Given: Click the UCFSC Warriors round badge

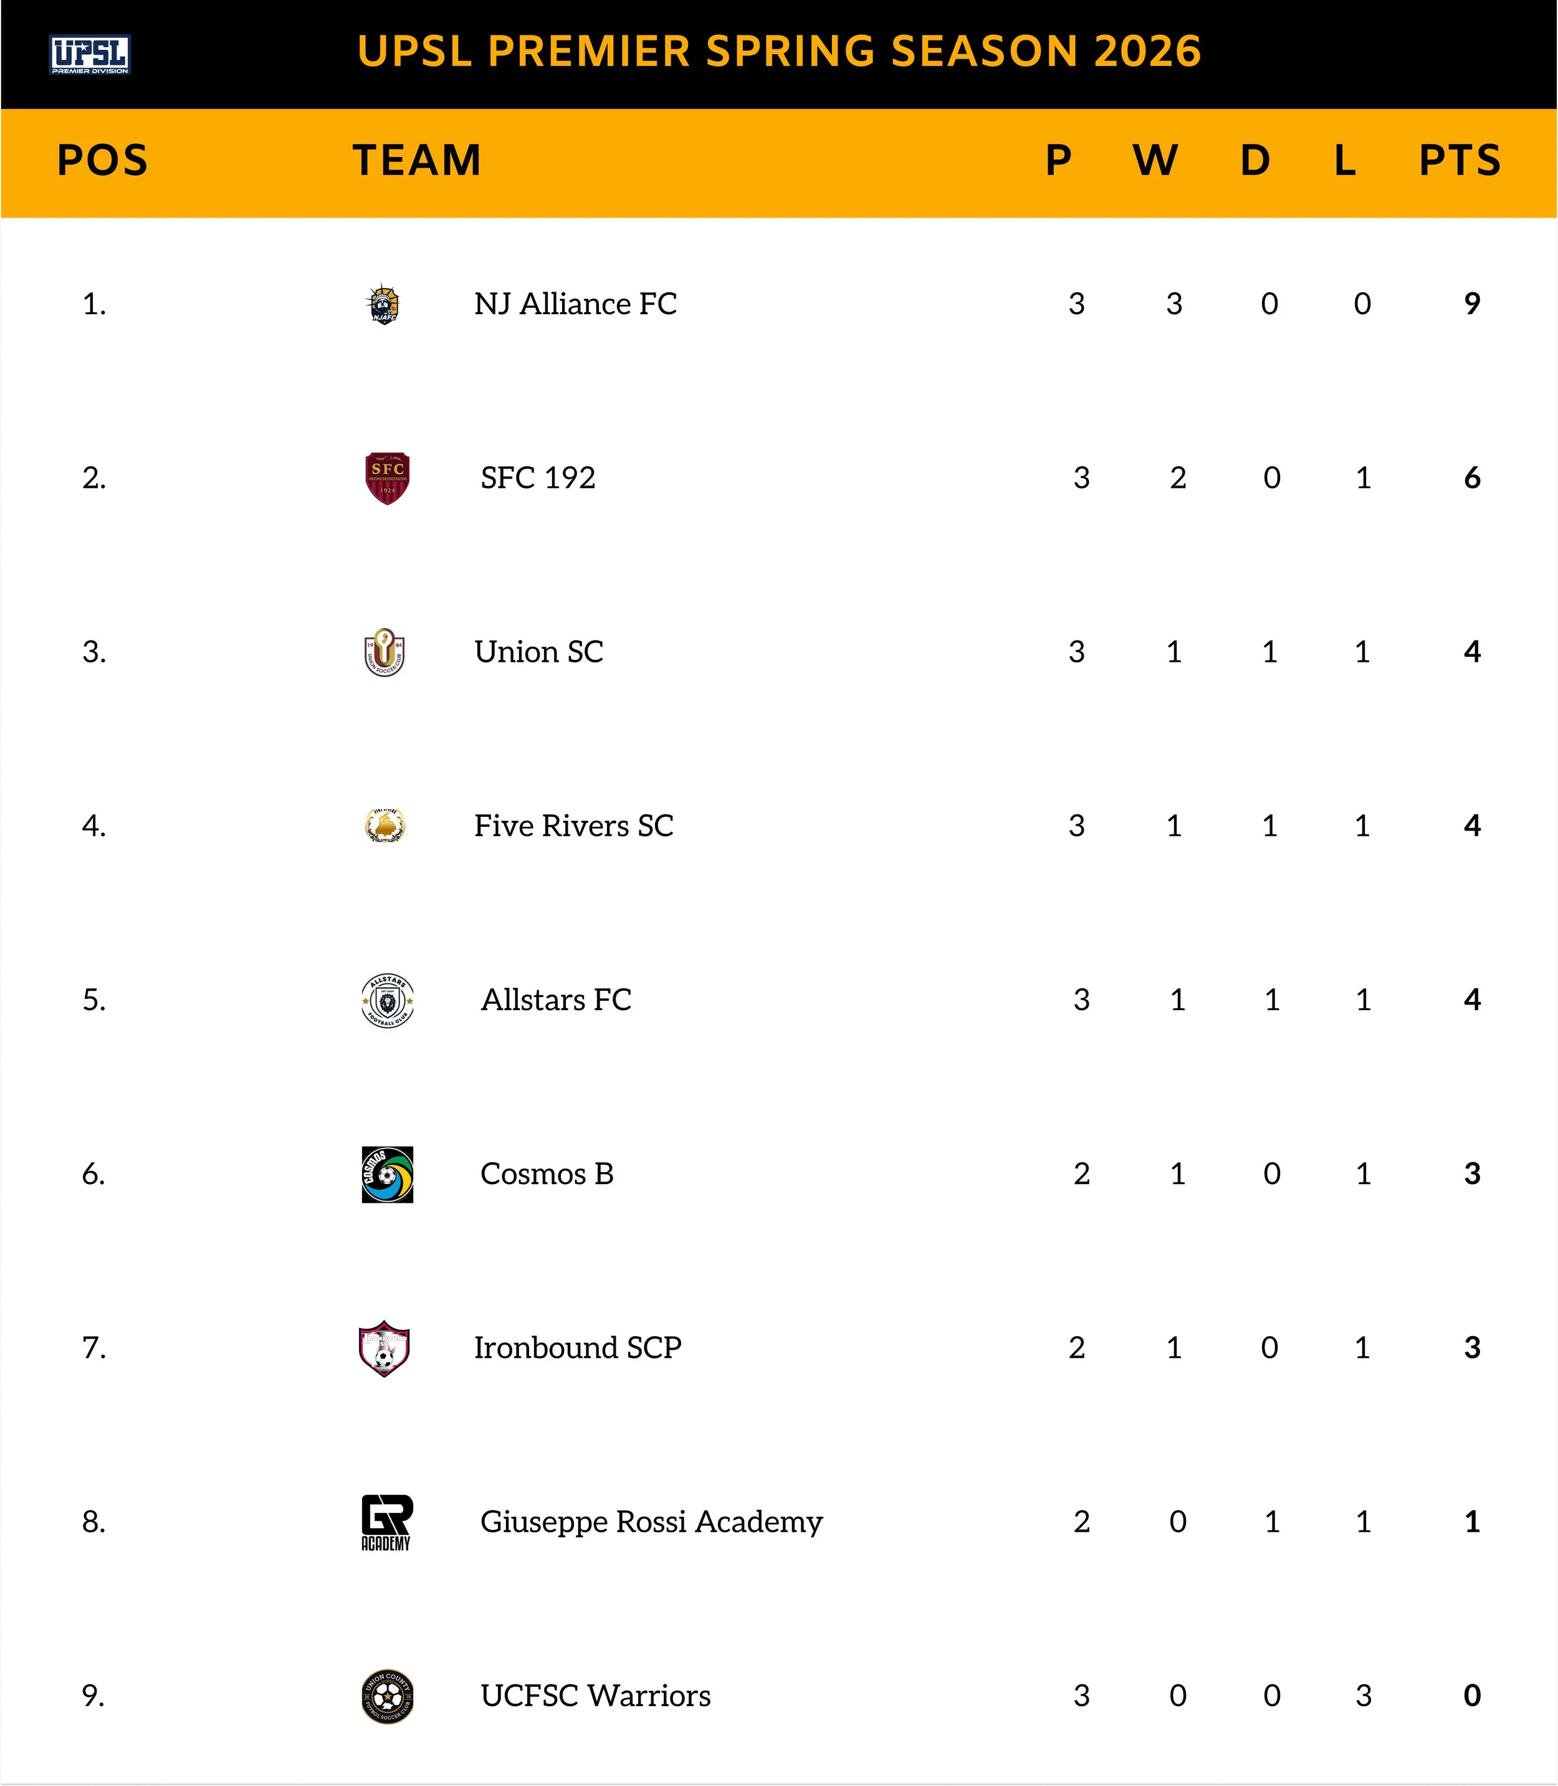Looking at the screenshot, I should pyautogui.click(x=387, y=1696).
